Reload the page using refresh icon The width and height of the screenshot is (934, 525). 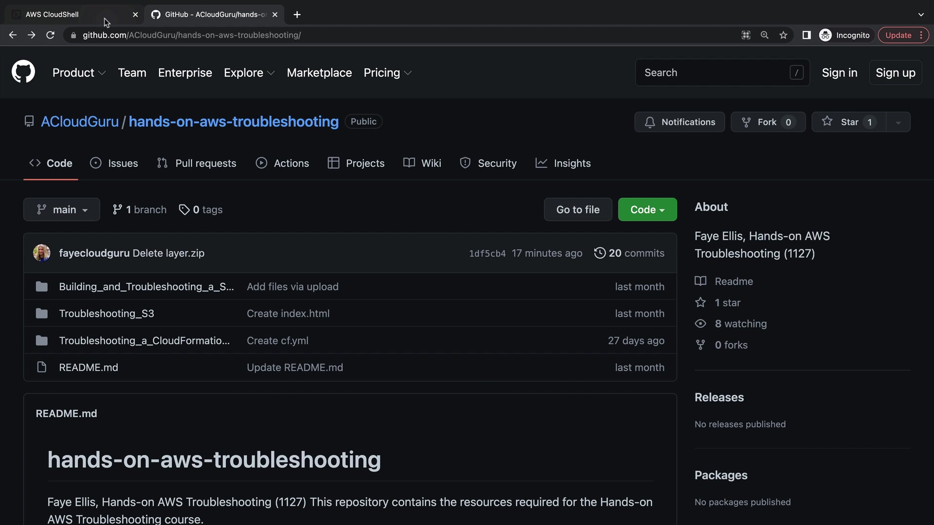pyautogui.click(x=50, y=35)
